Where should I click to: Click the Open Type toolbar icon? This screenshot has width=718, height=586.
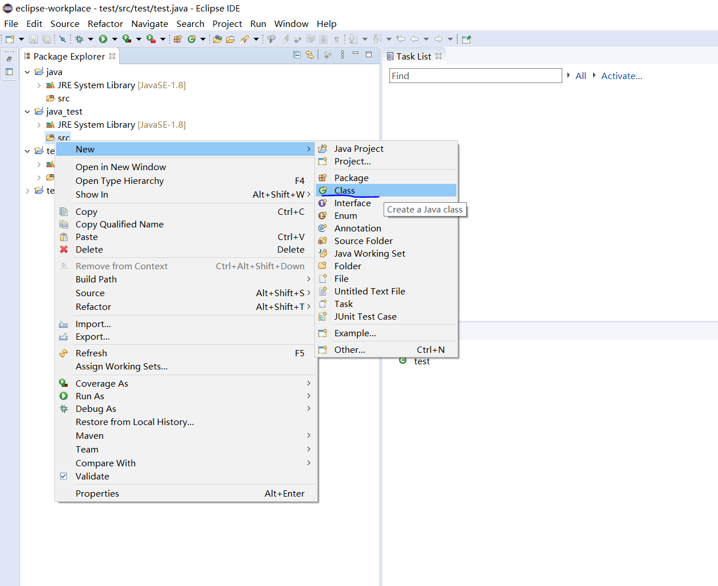pos(218,39)
